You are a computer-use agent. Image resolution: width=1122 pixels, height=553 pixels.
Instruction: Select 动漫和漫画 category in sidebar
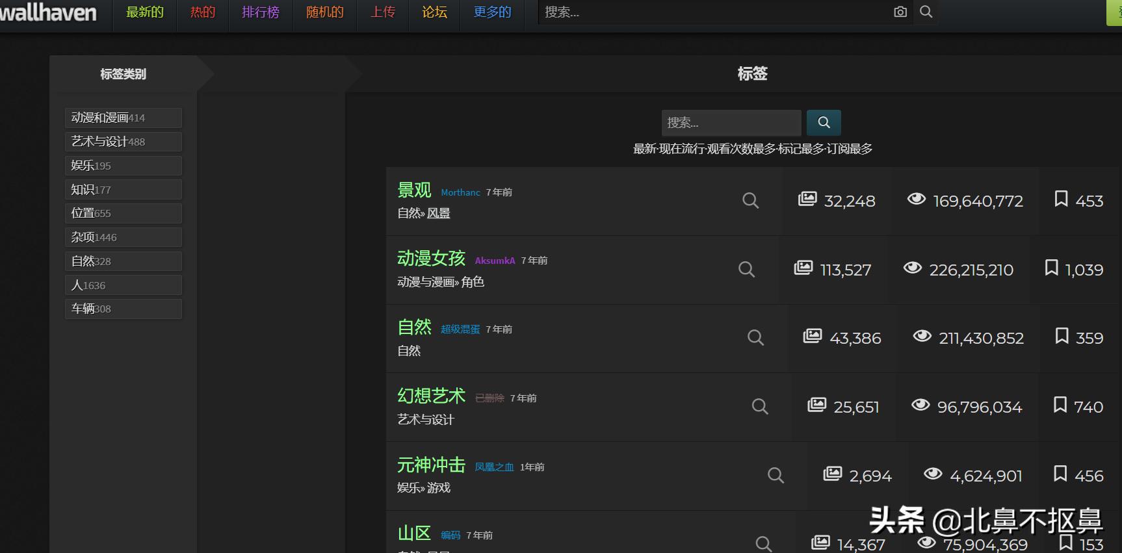coord(124,118)
